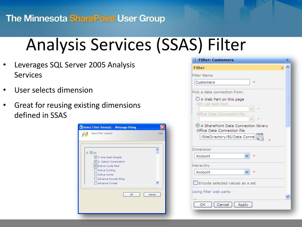This screenshot has height=227, width=302.
Task: Check the 'Active works' checkbox
Action: [x=96, y=174]
